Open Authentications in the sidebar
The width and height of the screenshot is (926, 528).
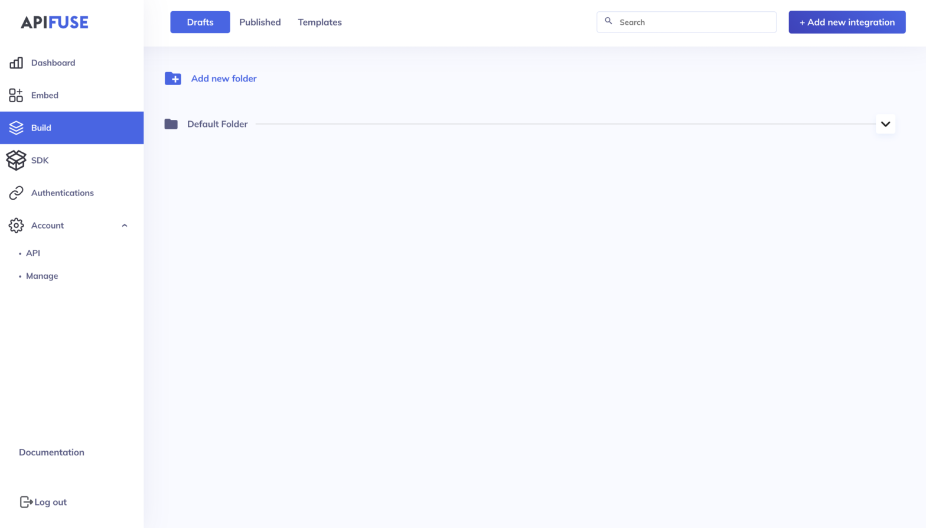(63, 193)
